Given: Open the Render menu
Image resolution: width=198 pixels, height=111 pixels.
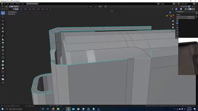Looking at the screenshot, I should 12,4.
